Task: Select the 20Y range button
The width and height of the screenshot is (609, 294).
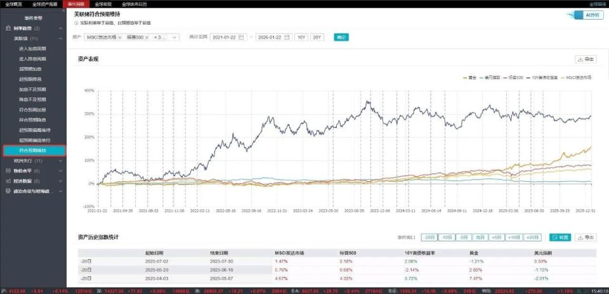Action: coord(317,37)
